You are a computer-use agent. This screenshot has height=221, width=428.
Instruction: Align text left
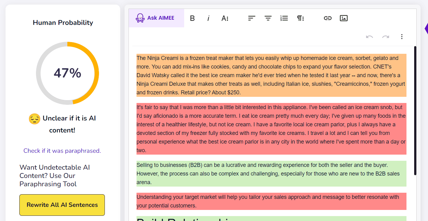point(252,18)
